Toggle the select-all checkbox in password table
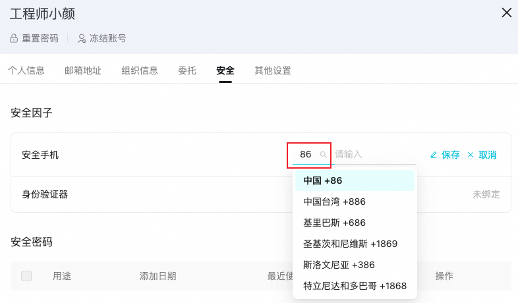Viewport: 518px width, 303px height. click(x=26, y=276)
